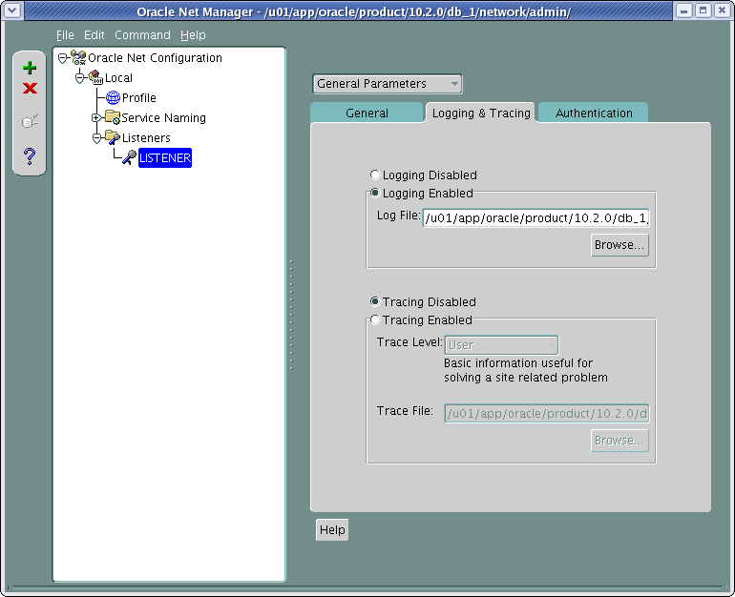This screenshot has height=597, width=735.
Task: Click the question mark Help icon
Action: click(x=30, y=155)
